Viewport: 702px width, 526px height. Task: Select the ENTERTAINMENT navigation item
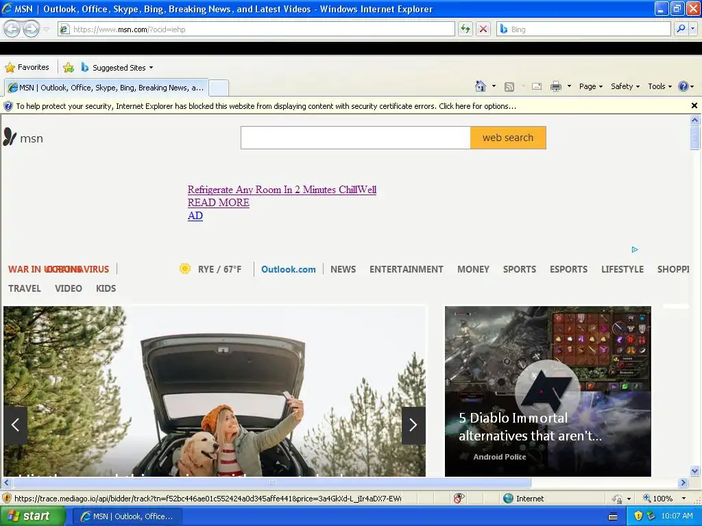pos(406,269)
